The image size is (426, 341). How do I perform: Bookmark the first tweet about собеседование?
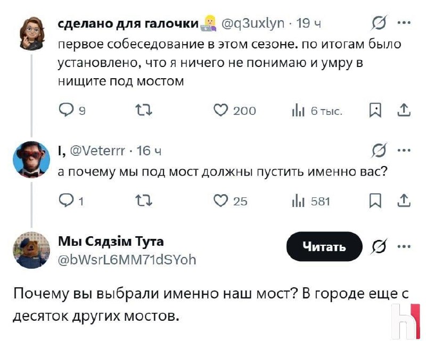pos(375,111)
